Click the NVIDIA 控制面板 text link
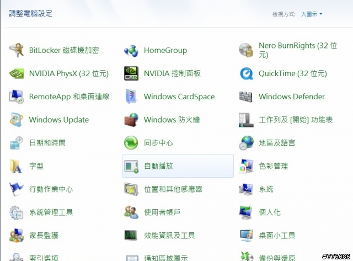The width and height of the screenshot is (353, 261). coord(172,73)
